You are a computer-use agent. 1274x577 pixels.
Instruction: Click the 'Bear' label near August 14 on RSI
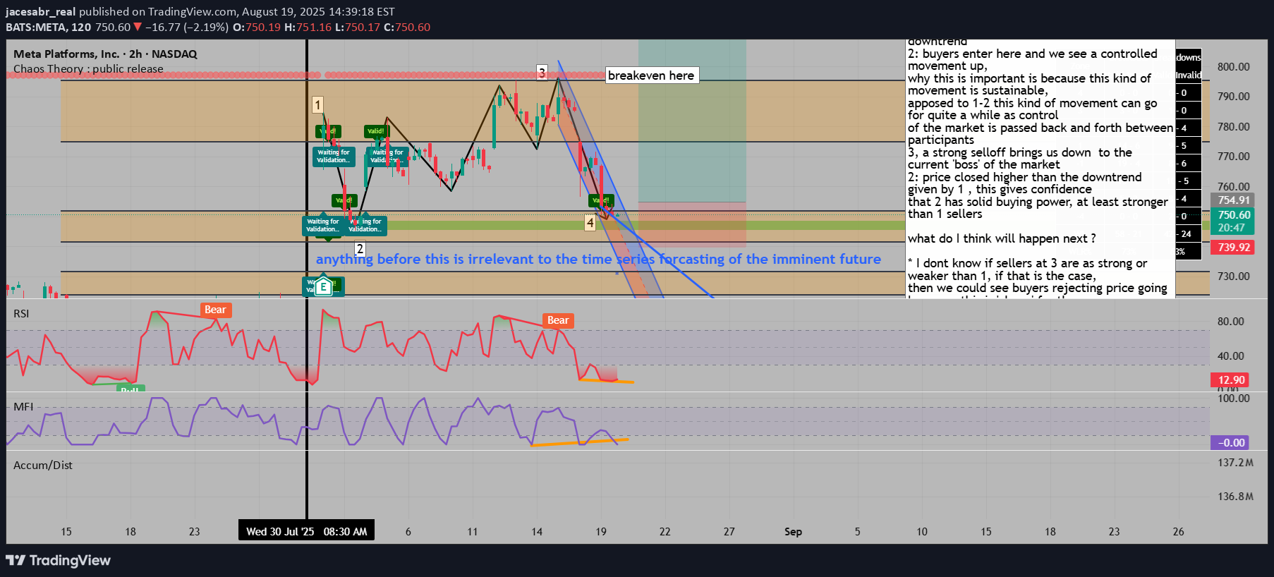tap(558, 320)
